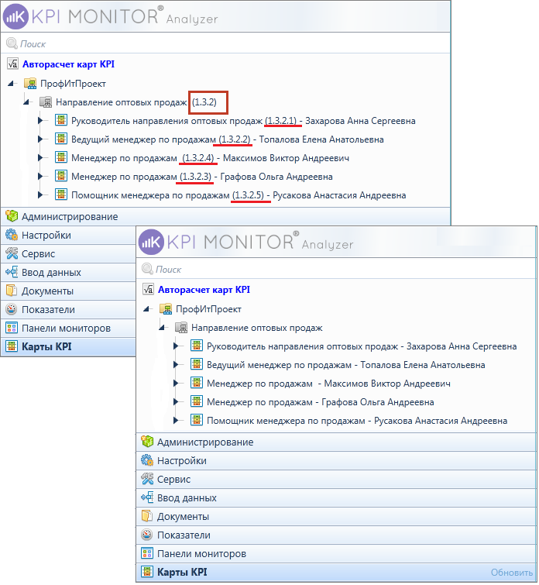Click the Поиск search field in back window

(225, 43)
